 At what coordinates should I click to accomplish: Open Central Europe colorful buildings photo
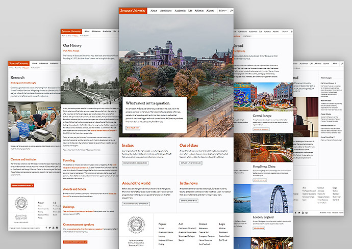click(263, 97)
